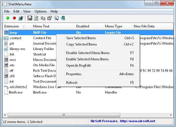Click the green arrows refresh toolbar icon

pyautogui.click(x=36, y=18)
